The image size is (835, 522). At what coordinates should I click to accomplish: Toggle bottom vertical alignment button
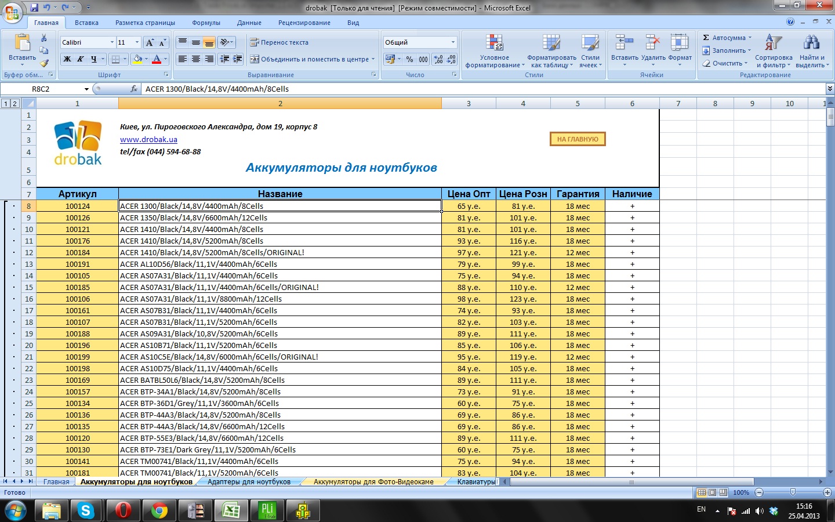[x=209, y=42]
